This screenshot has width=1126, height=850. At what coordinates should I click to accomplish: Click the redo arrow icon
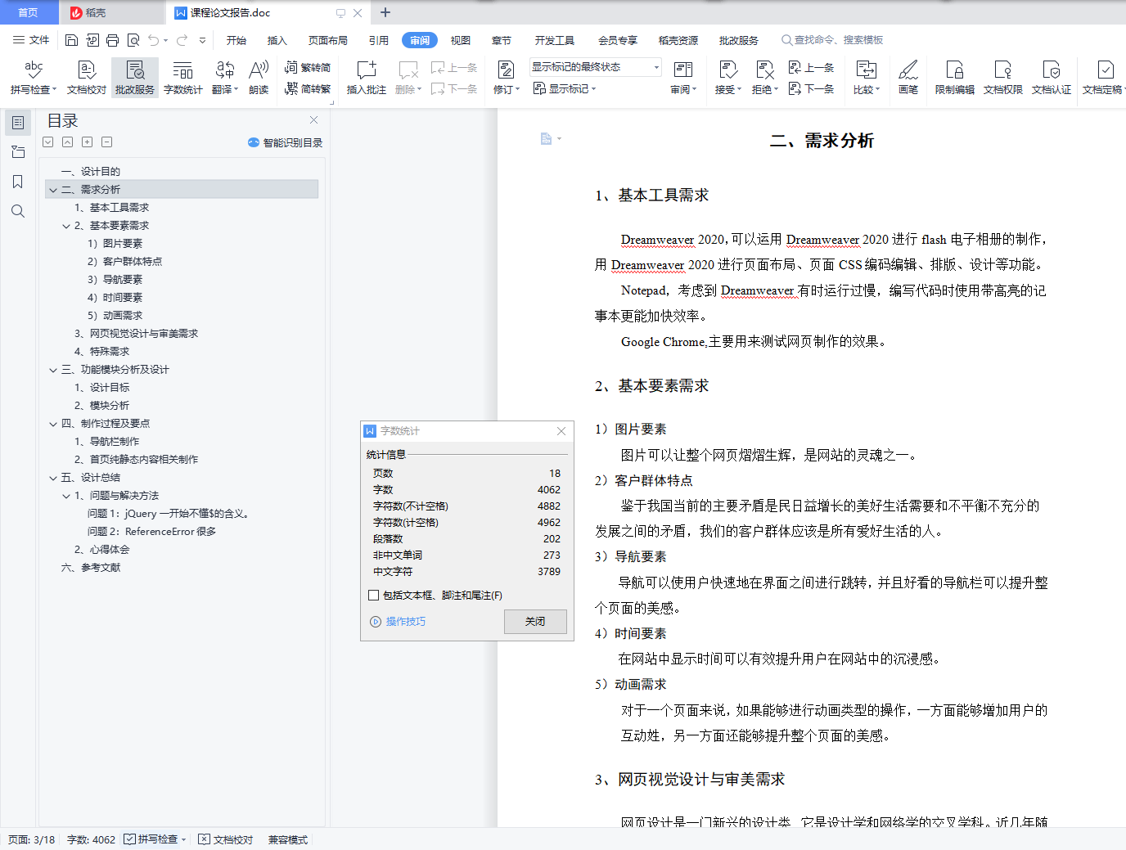[182, 40]
